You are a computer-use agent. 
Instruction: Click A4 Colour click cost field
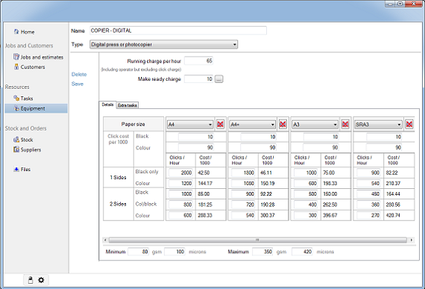tap(196, 147)
